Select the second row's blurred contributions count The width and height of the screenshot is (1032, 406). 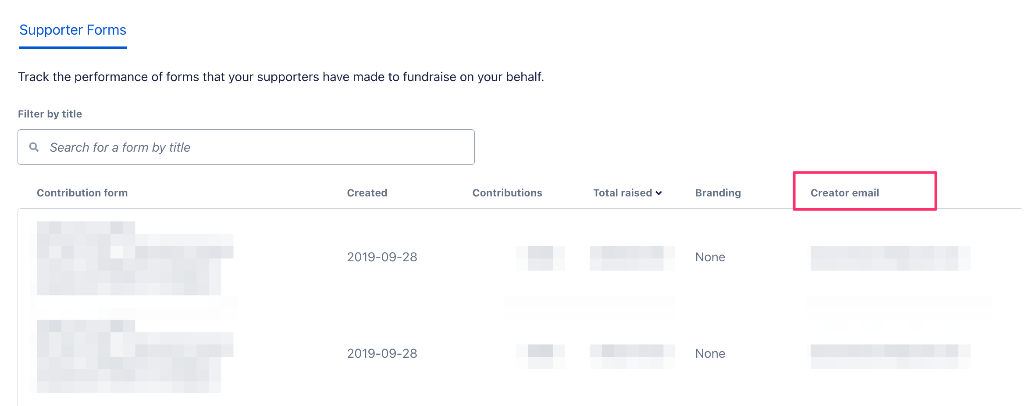point(540,356)
